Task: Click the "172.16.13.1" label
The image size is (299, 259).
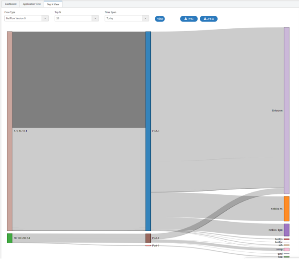Action: tap(21, 131)
